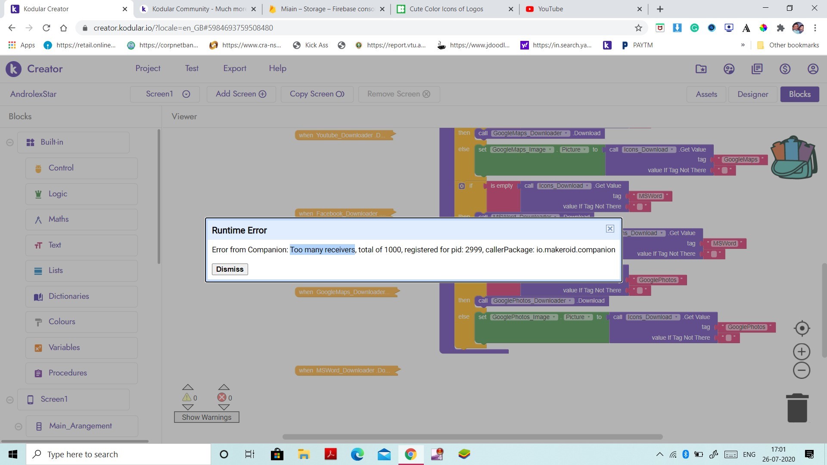This screenshot has width=827, height=465.
Task: Click the Add Screen button
Action: pos(241,94)
